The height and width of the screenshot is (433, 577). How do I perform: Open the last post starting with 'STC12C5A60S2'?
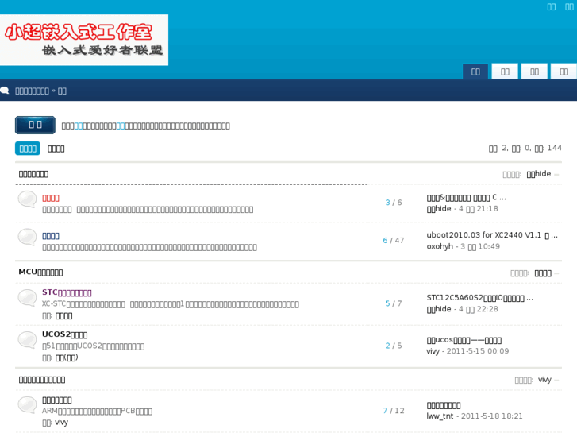[x=480, y=298]
